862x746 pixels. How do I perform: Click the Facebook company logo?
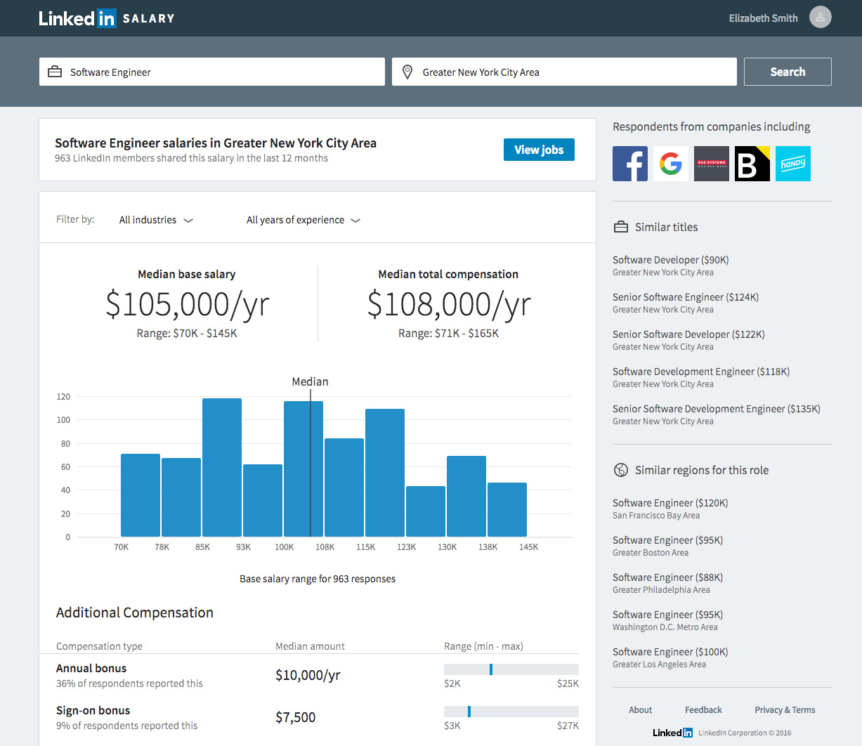pos(630,163)
